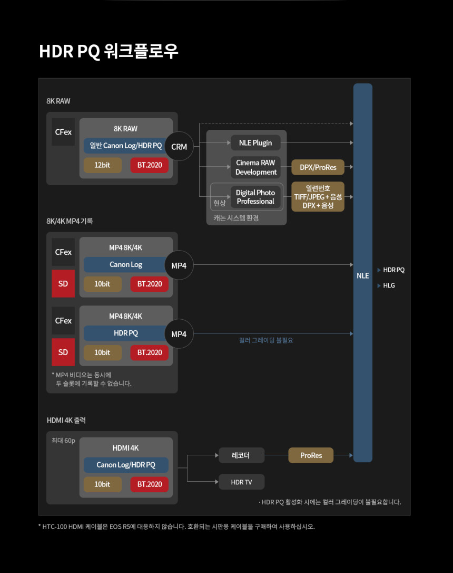The height and width of the screenshot is (573, 453).
Task: Click the "DPX/ProRes" badge
Action: (x=318, y=167)
